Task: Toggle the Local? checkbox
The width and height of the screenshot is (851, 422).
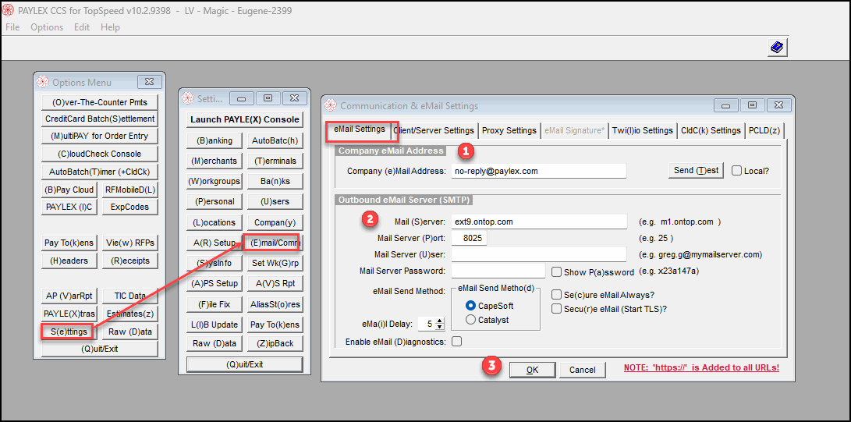Action: (x=736, y=170)
